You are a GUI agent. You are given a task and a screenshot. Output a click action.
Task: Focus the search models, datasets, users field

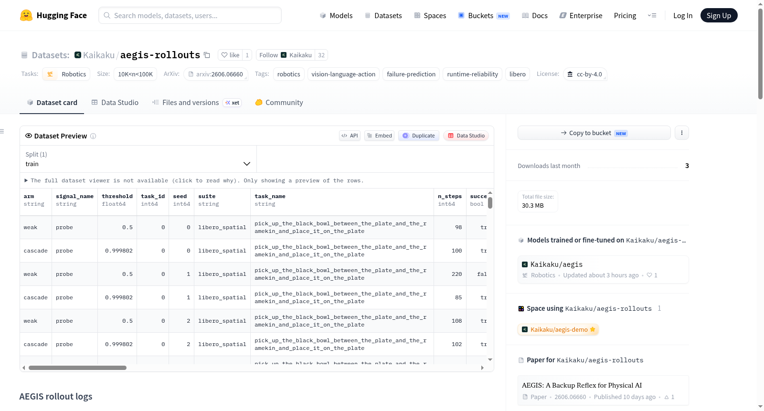[x=190, y=15]
